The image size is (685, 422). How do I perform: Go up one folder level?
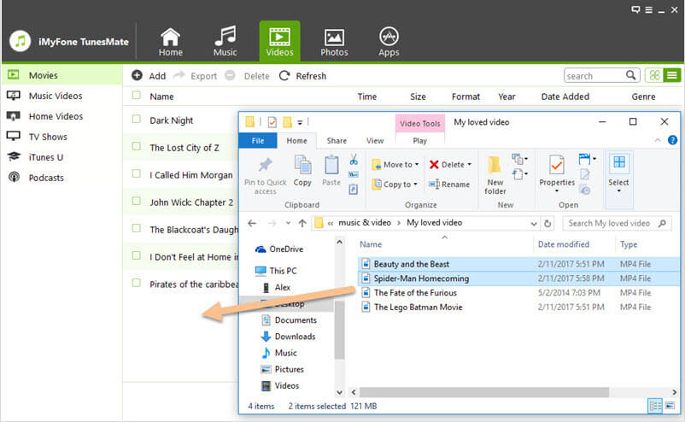click(x=302, y=223)
